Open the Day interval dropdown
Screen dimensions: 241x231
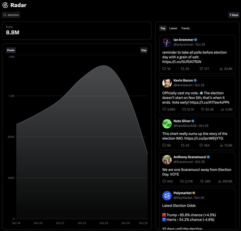click(144, 50)
